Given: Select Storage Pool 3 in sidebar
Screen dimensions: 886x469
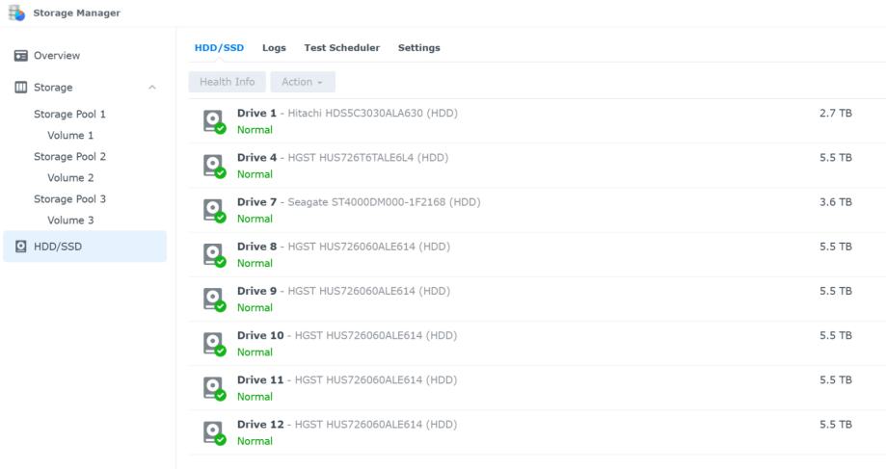Looking at the screenshot, I should [x=69, y=198].
